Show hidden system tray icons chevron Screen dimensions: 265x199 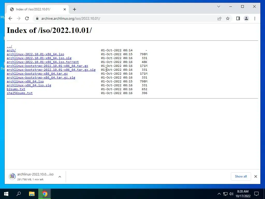[x=219, y=194]
